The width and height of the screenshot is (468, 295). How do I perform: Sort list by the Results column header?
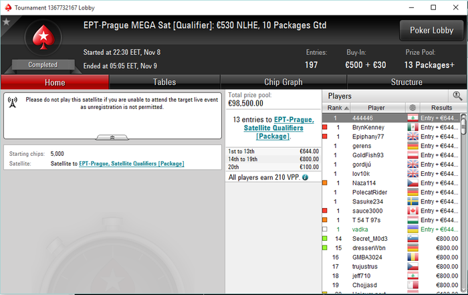pyautogui.click(x=443, y=108)
